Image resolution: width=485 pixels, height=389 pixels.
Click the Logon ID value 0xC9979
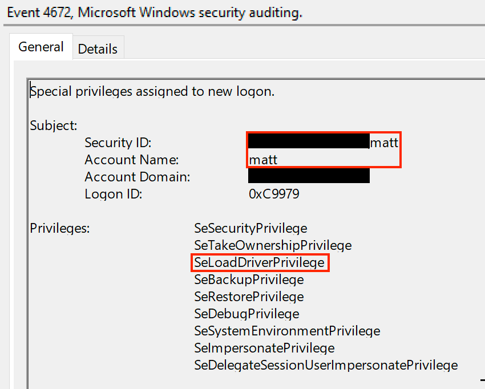(274, 194)
